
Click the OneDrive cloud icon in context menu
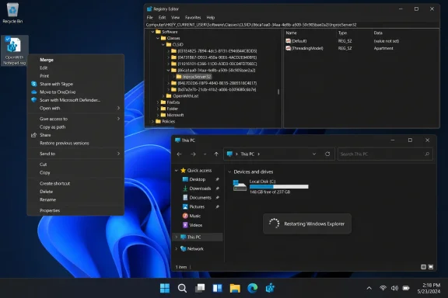(33, 92)
